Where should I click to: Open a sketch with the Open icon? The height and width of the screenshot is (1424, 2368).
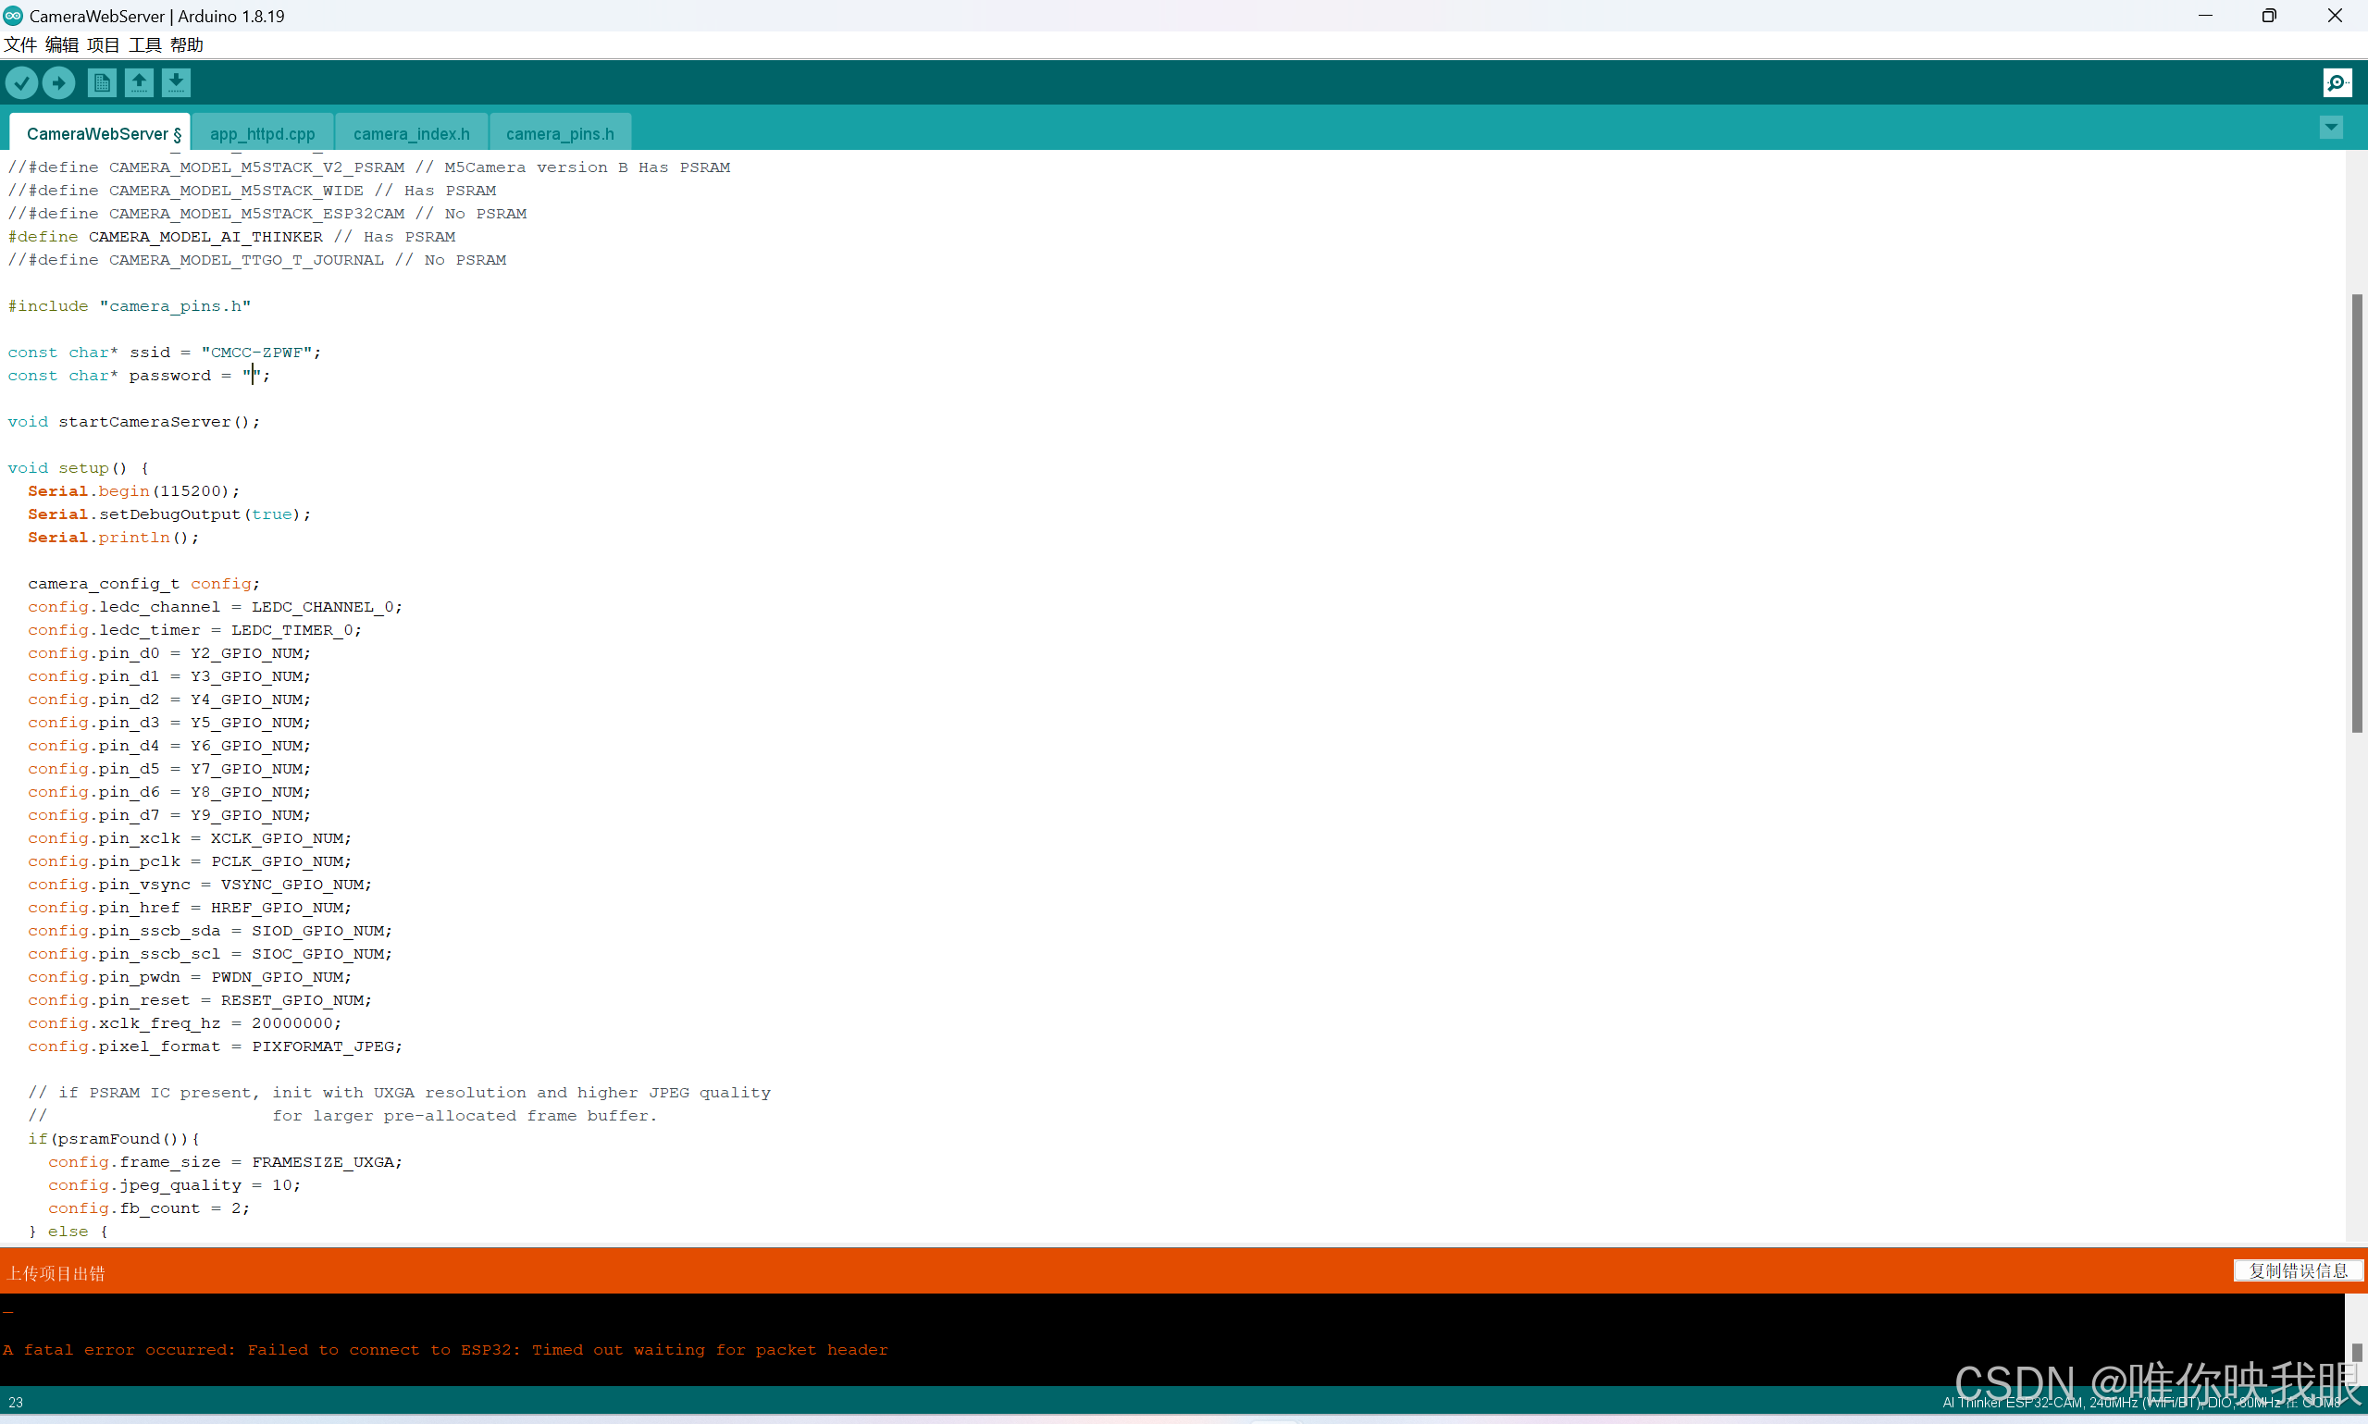click(x=139, y=83)
